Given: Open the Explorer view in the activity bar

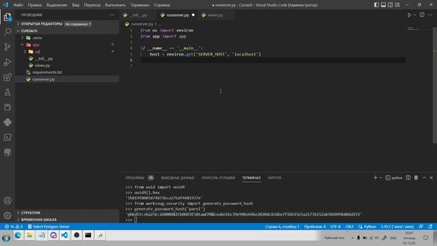Looking at the screenshot, I should coord(8,17).
